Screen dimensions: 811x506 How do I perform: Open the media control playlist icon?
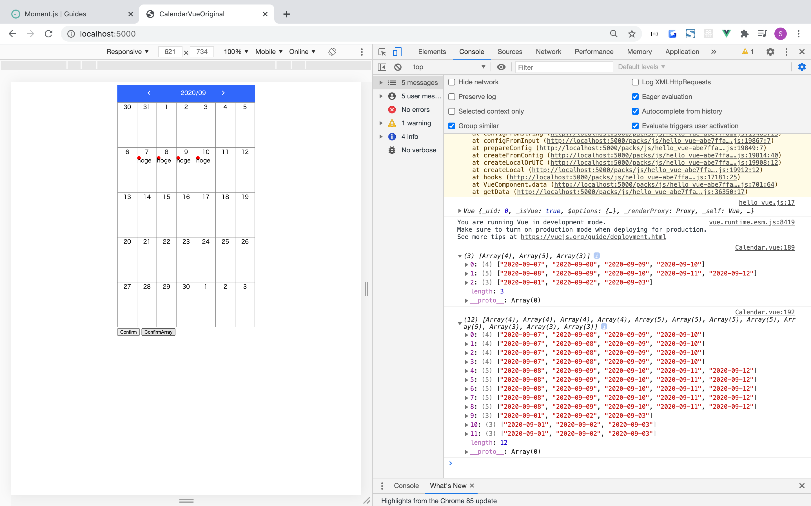762,34
